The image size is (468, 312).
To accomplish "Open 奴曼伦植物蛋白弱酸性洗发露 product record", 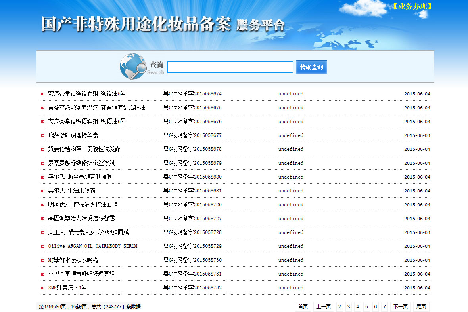I will click(x=84, y=149).
